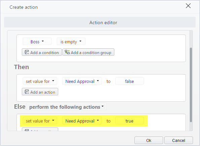Click the partially visible Add action button at bottom

(x=40, y=130)
